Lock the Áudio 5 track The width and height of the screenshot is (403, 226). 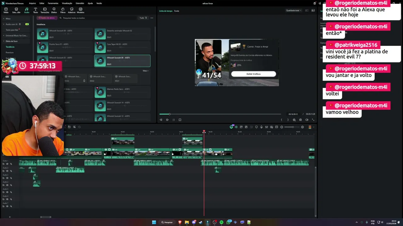[3, 192]
